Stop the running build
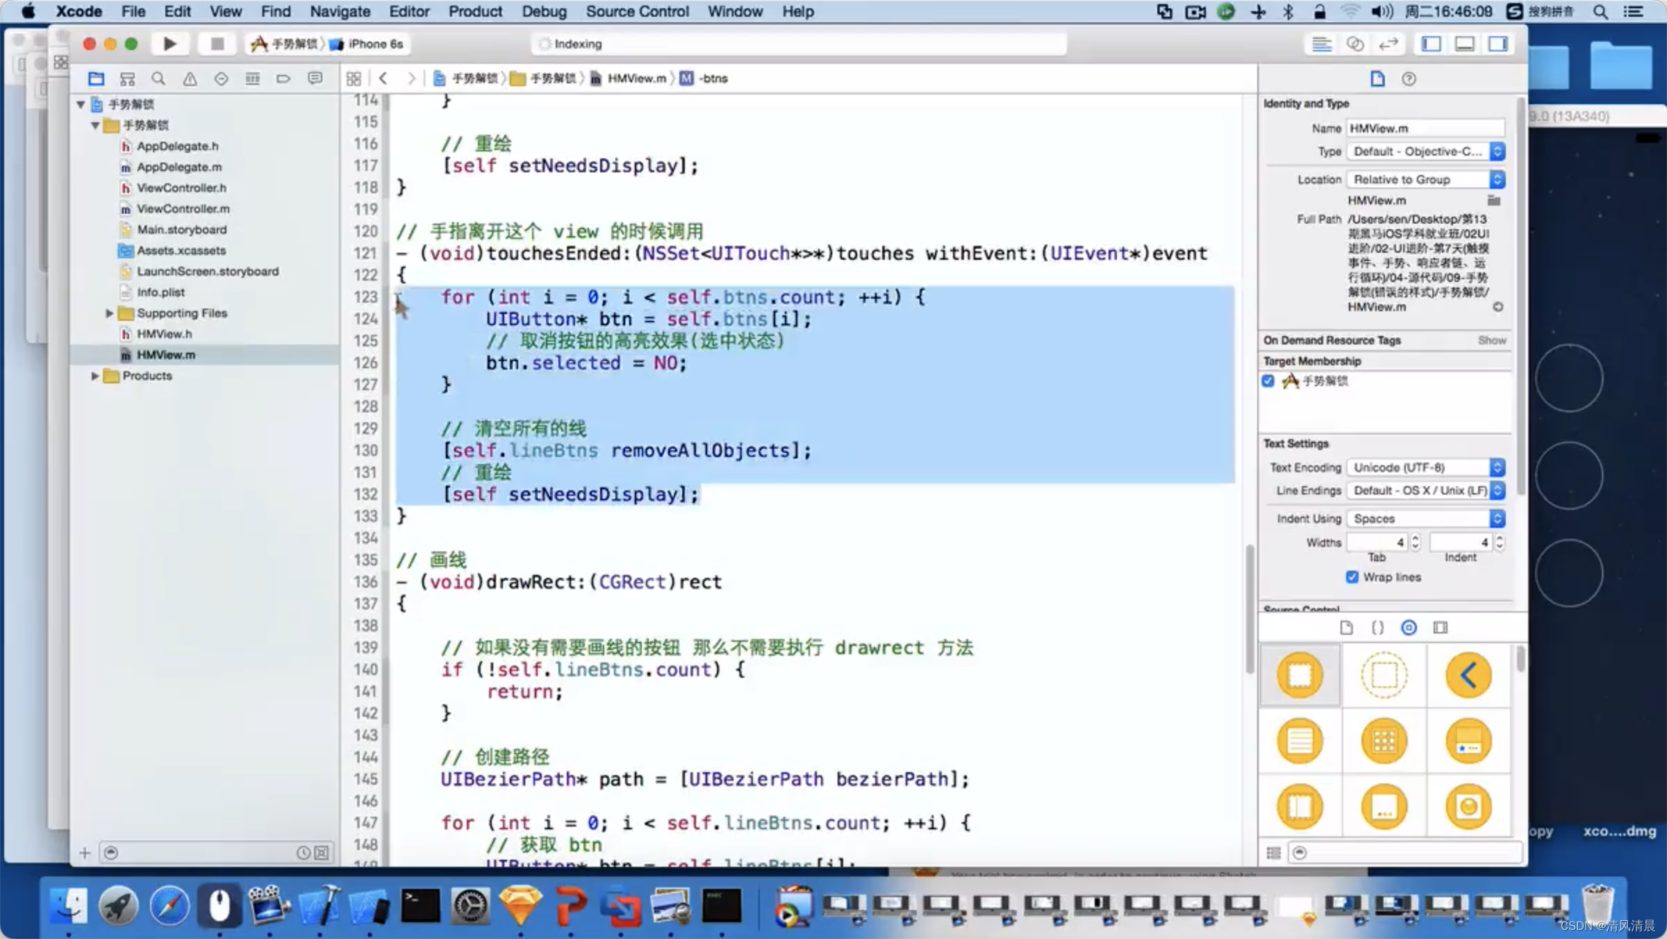 (217, 44)
